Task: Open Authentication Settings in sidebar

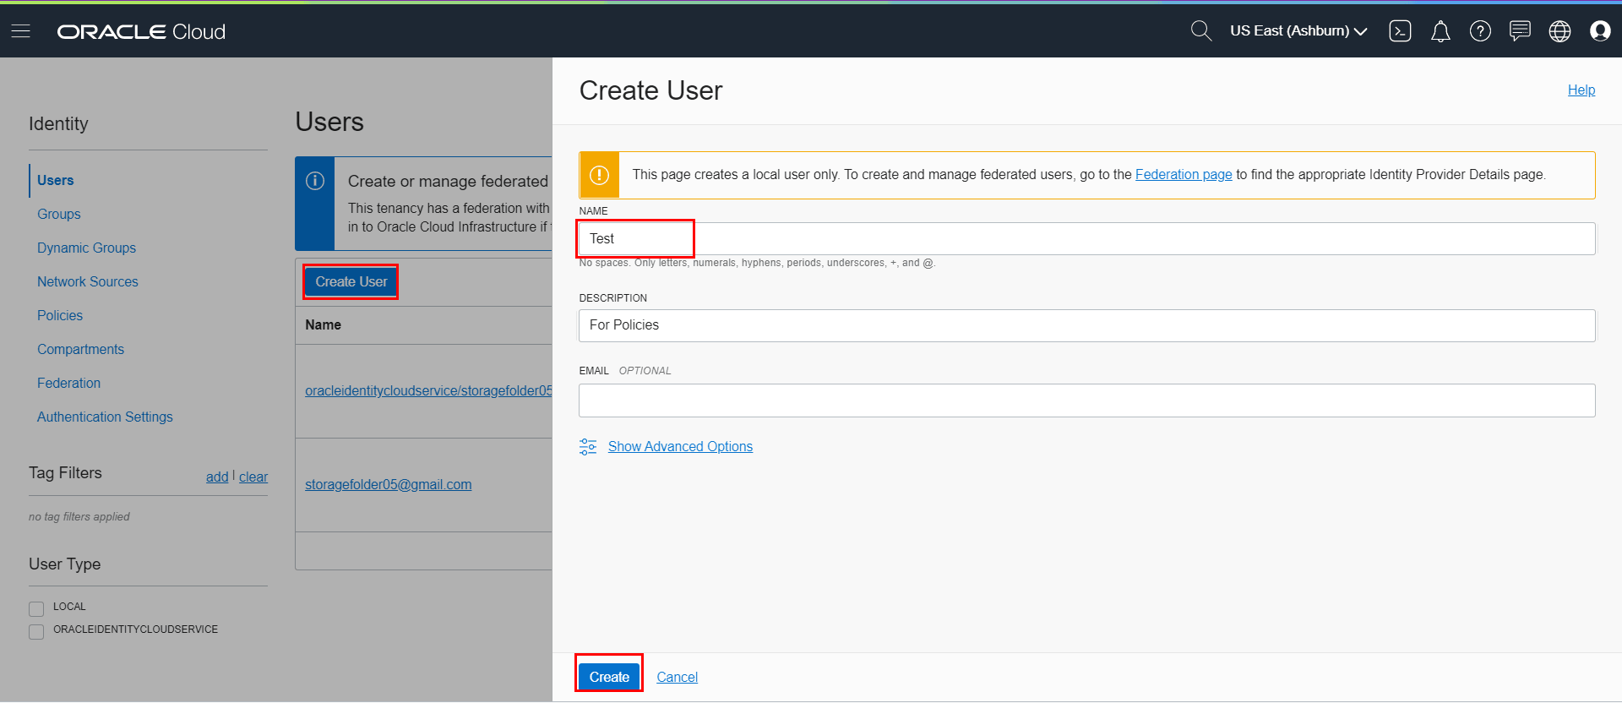Action: [105, 417]
